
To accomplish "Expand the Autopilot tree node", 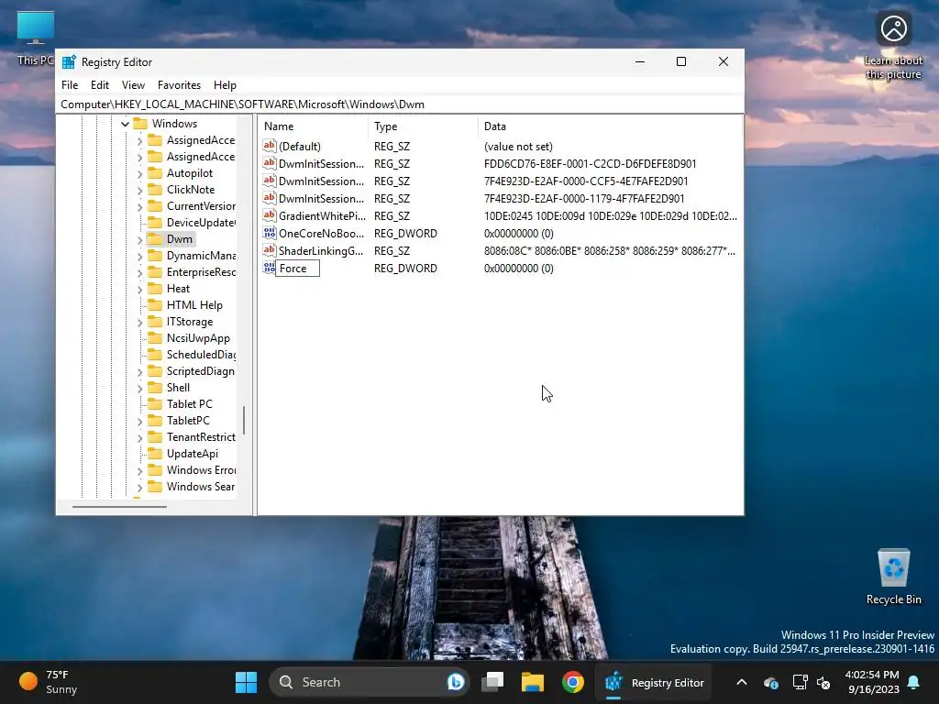I will (x=139, y=173).
